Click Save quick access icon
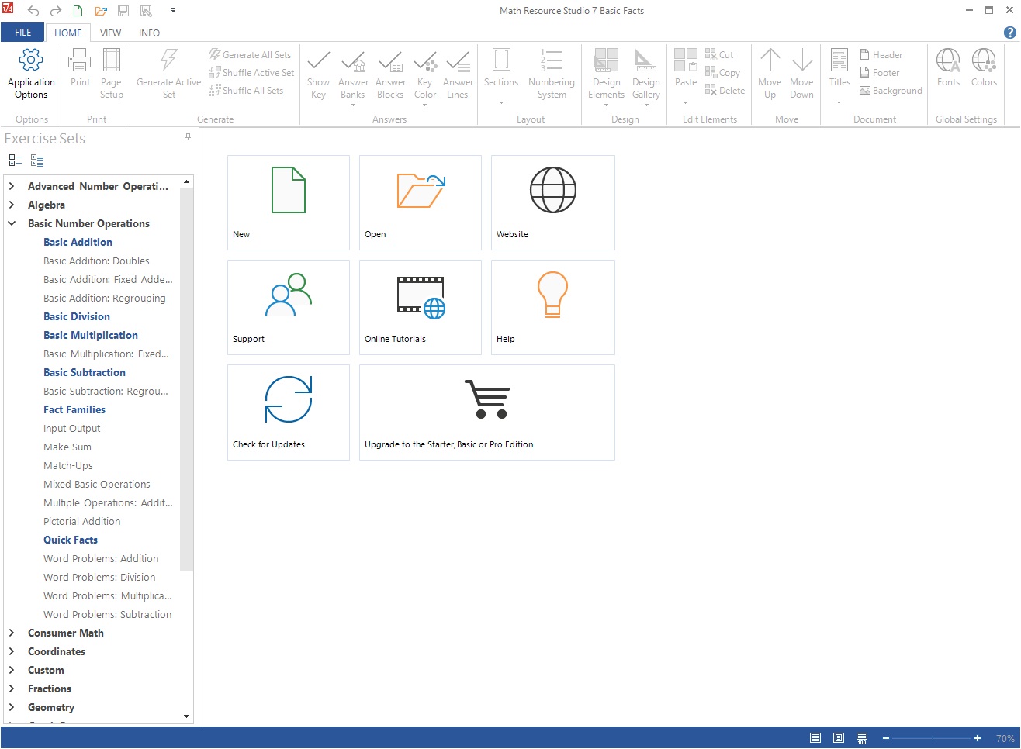Screen dimensions: 1021x749 tap(123, 11)
